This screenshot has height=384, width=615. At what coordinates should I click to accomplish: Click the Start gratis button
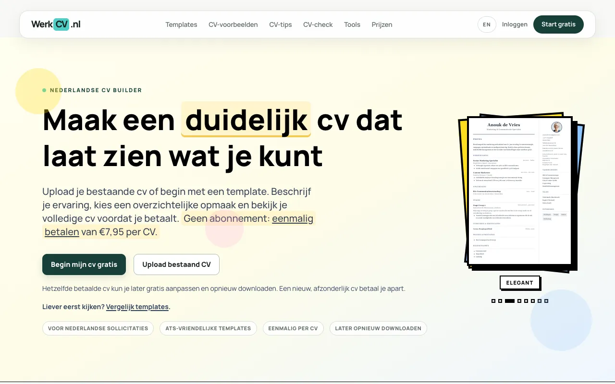click(558, 24)
